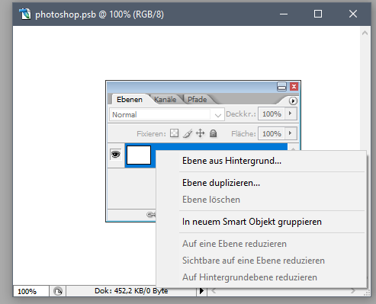Click the Deckkr. opacity value field

coord(272,114)
